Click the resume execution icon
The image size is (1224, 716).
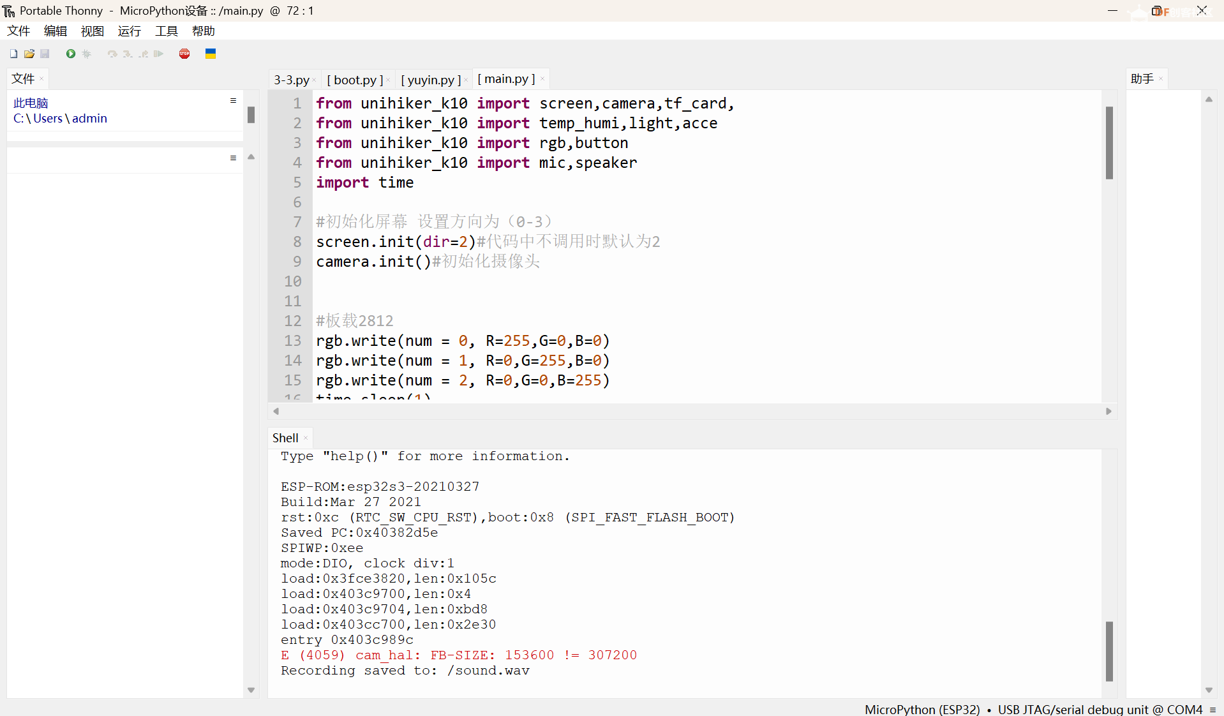tap(159, 54)
